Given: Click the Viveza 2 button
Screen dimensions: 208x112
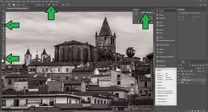Looking at the screenshot, I should pyautogui.click(x=165, y=86).
